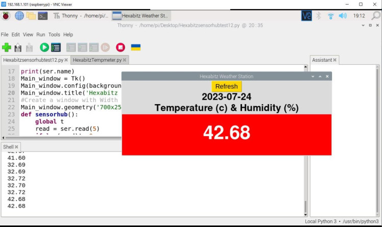This screenshot has height=227, width=382.
Task: Launch the web browser globe icon
Action: click(19, 16)
